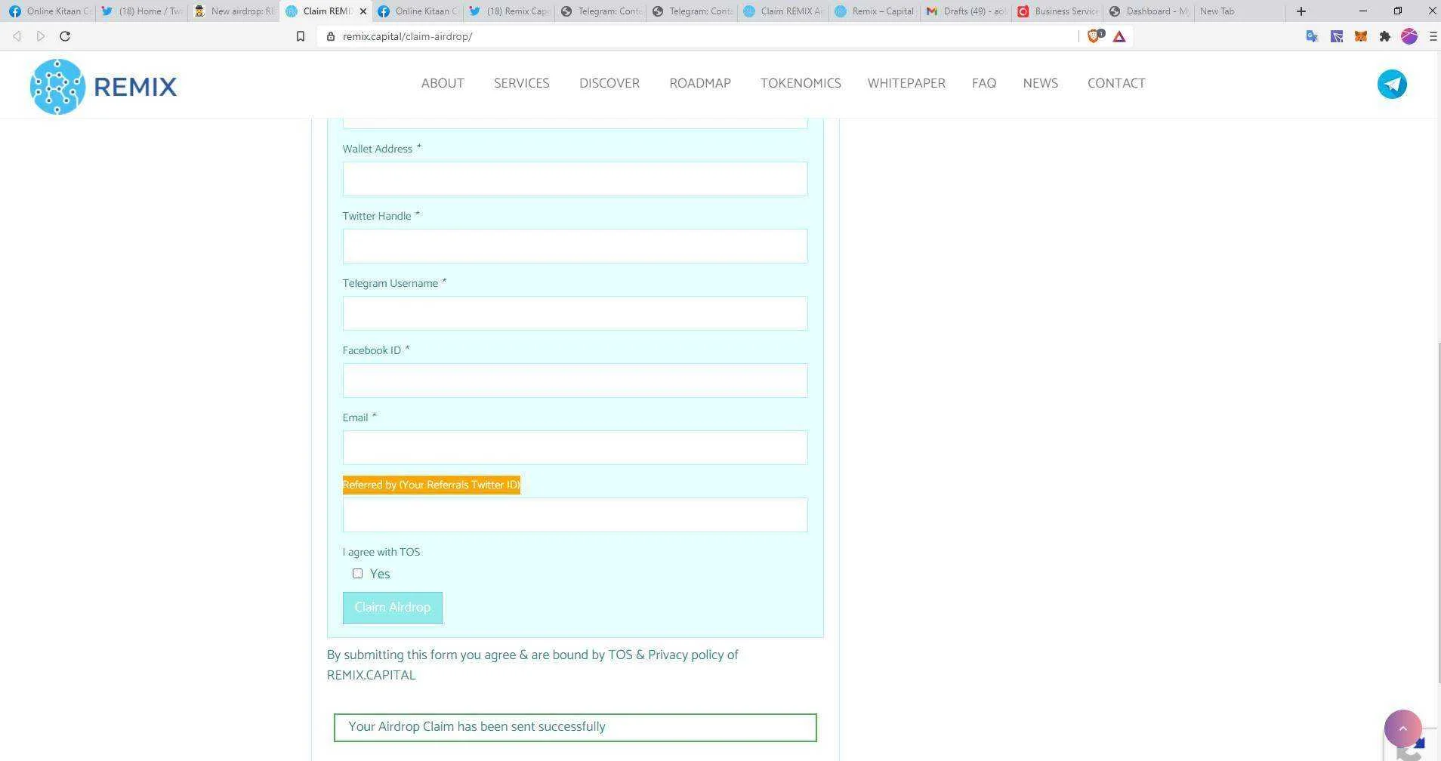
Task: Go forward using the browser forward arrow
Action: (41, 36)
